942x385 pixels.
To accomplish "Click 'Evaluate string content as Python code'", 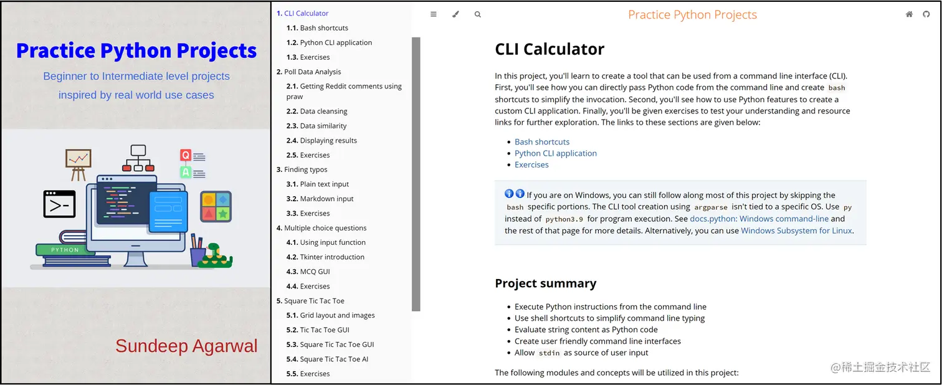I will [586, 330].
